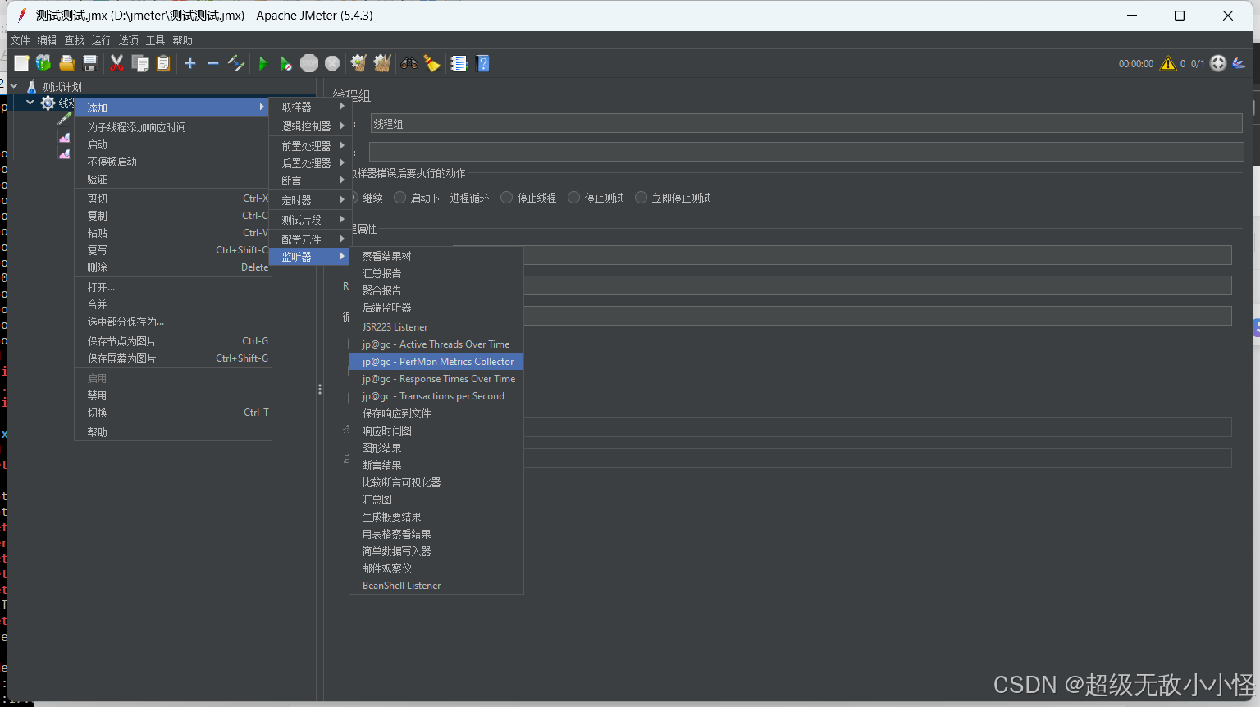Click the Reset Search broom icon

click(x=431, y=63)
